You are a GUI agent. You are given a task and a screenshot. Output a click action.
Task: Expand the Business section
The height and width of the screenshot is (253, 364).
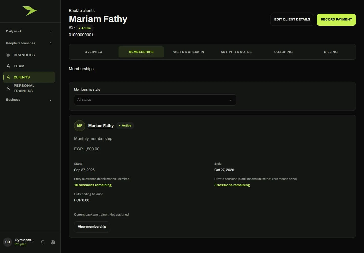29,100
